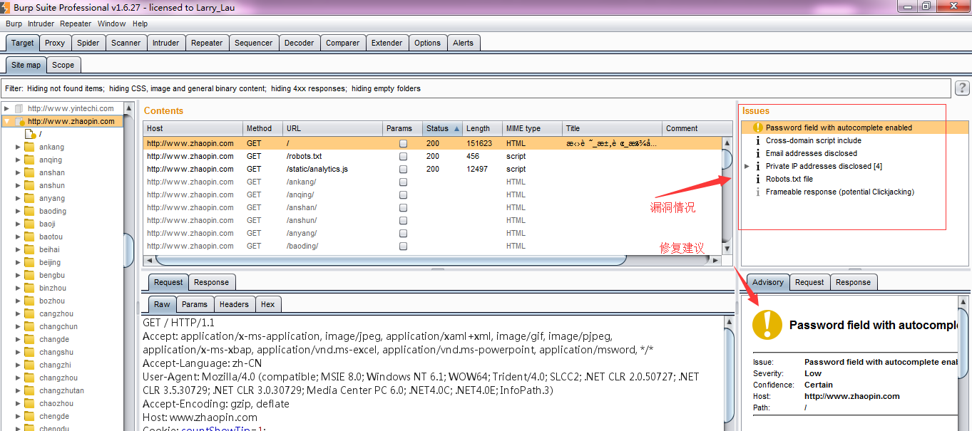The height and width of the screenshot is (431, 972).
Task: Click the root page file icon in tree
Action: [x=30, y=134]
